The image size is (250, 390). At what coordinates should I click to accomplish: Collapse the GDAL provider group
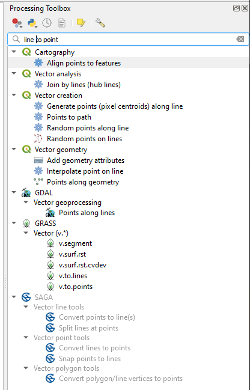tap(14, 192)
